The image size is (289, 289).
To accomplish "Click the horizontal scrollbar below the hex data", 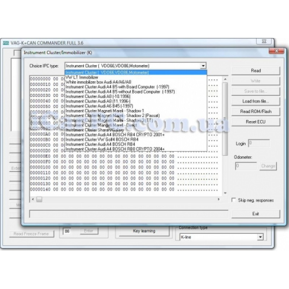I will pyautogui.click(x=126, y=199).
